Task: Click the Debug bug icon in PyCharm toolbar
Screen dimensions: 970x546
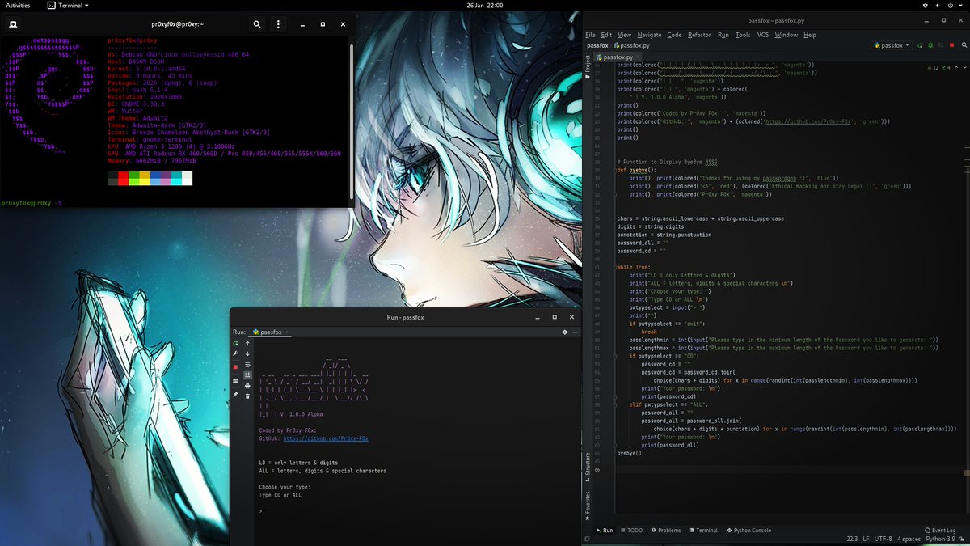Action: 930,45
